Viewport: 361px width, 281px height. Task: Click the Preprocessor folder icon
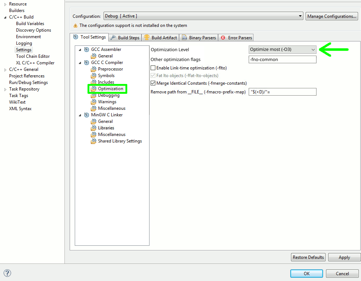(94, 69)
